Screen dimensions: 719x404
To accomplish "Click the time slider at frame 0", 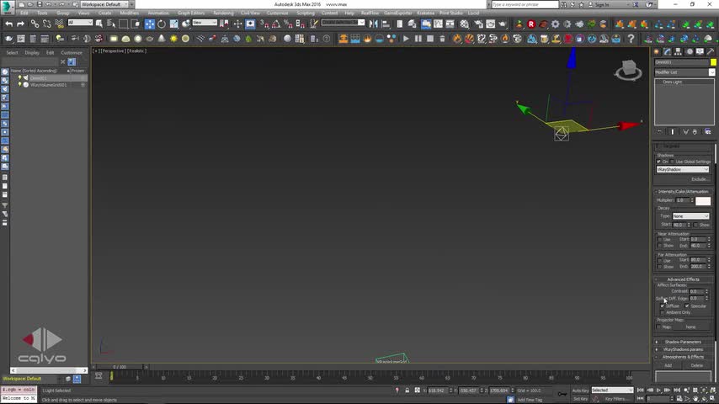I will point(120,367).
